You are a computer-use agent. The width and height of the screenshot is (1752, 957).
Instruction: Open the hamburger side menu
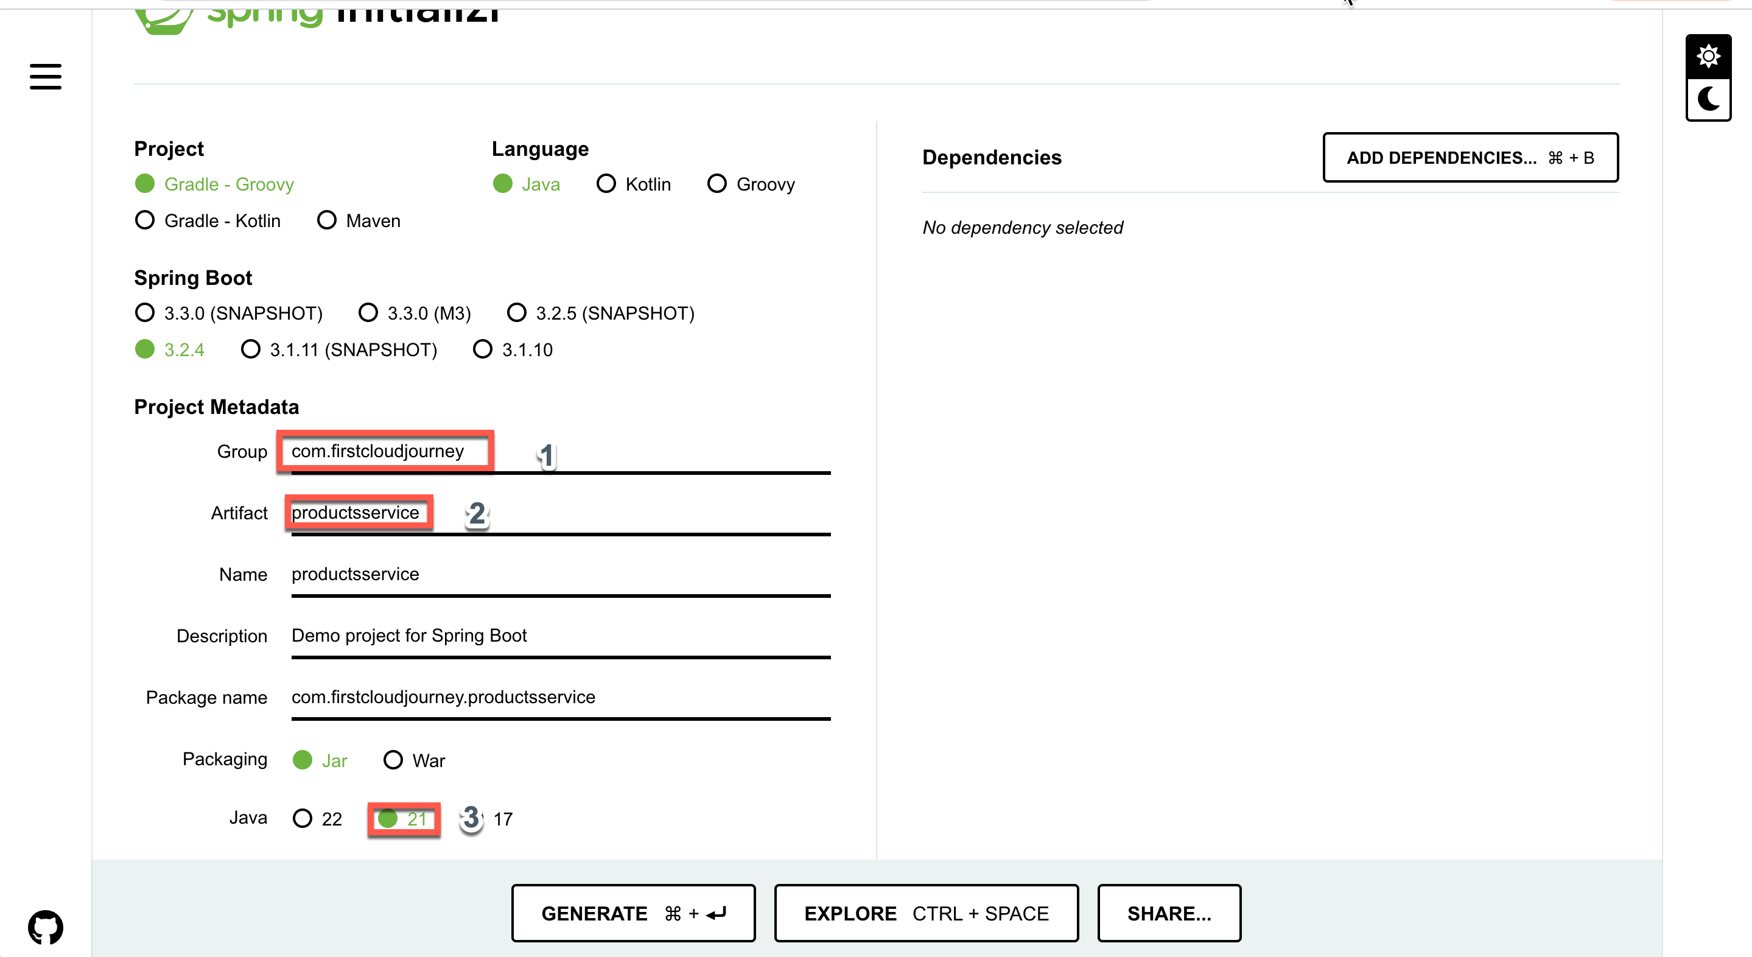point(46,76)
